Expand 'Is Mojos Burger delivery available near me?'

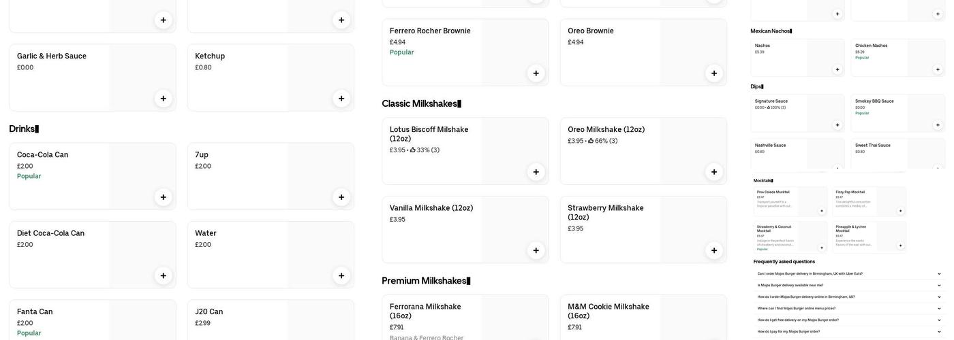[x=848, y=286]
